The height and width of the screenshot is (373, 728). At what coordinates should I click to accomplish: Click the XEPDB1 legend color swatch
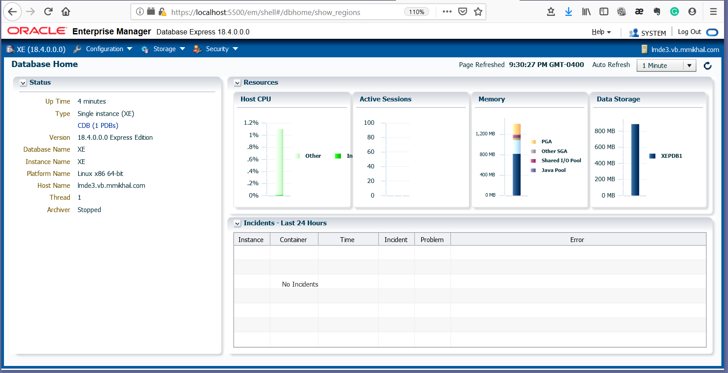click(652, 156)
